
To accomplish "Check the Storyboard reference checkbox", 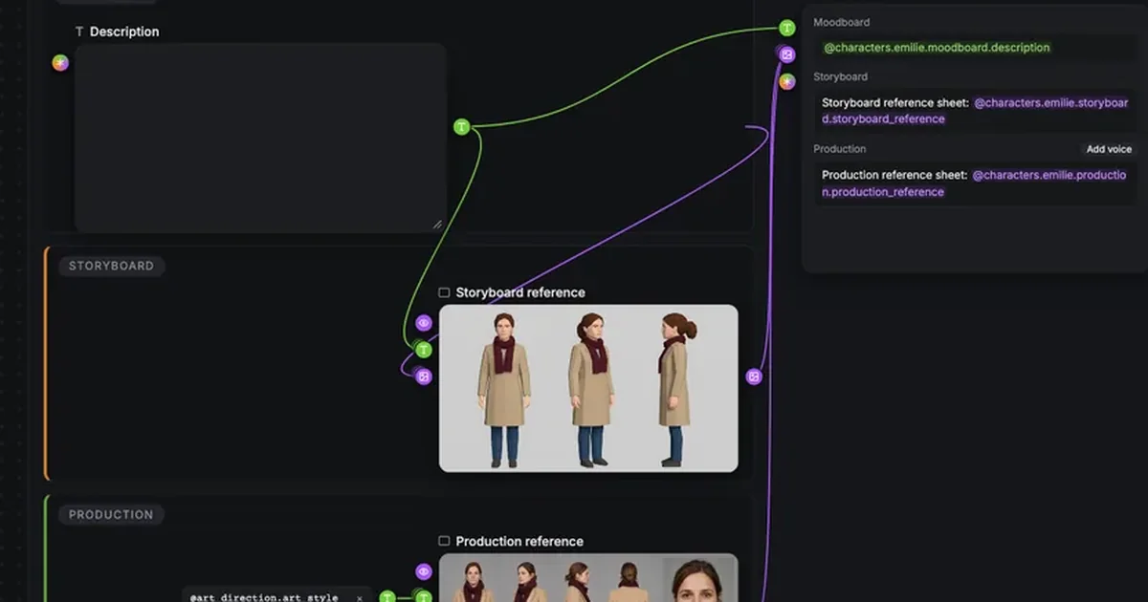I will pyautogui.click(x=444, y=292).
